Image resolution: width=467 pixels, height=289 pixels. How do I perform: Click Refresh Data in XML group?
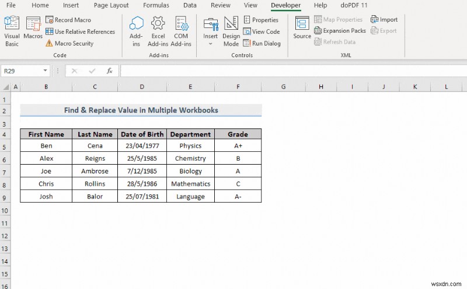[x=334, y=42]
